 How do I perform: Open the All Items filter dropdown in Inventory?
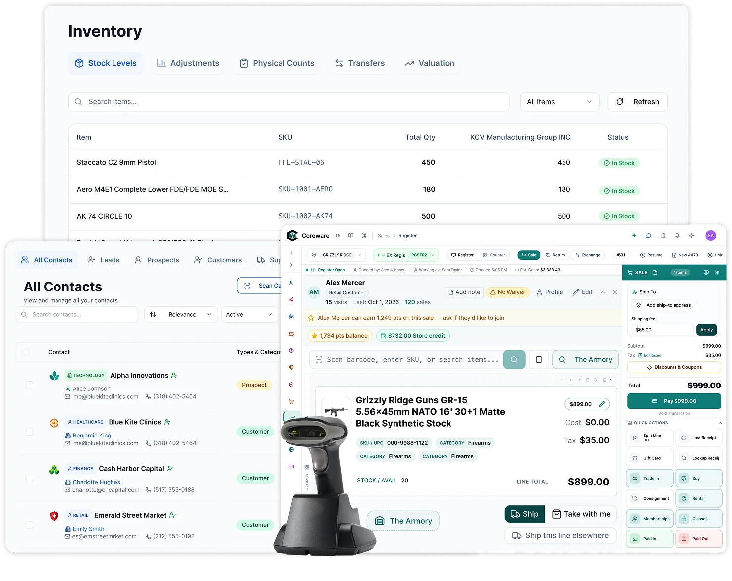tap(560, 102)
